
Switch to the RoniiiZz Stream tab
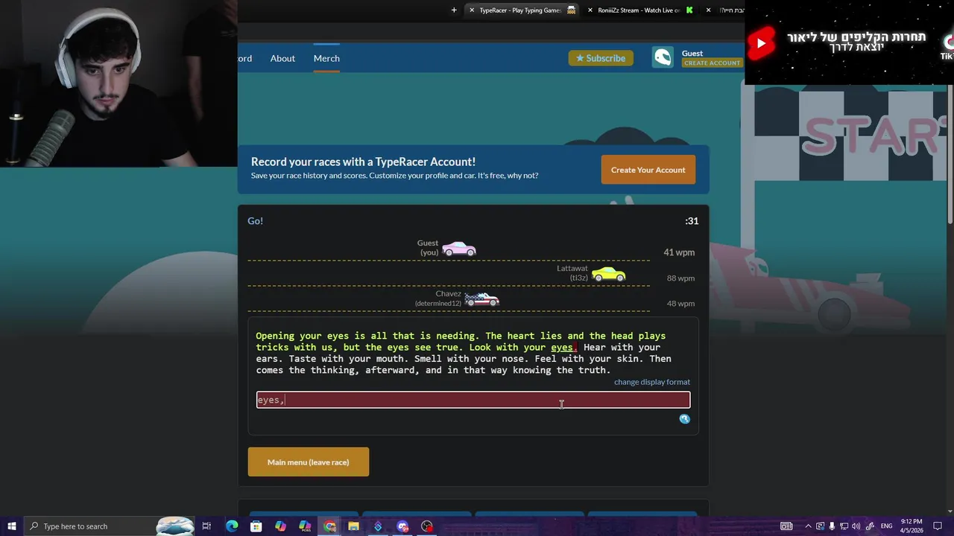639,10
